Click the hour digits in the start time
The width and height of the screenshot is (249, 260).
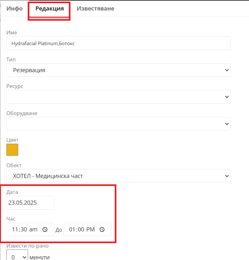pyautogui.click(x=15, y=229)
